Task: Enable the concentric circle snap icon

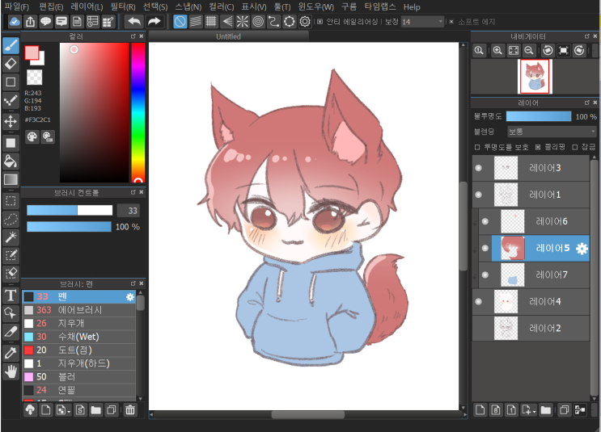Action: (x=258, y=22)
